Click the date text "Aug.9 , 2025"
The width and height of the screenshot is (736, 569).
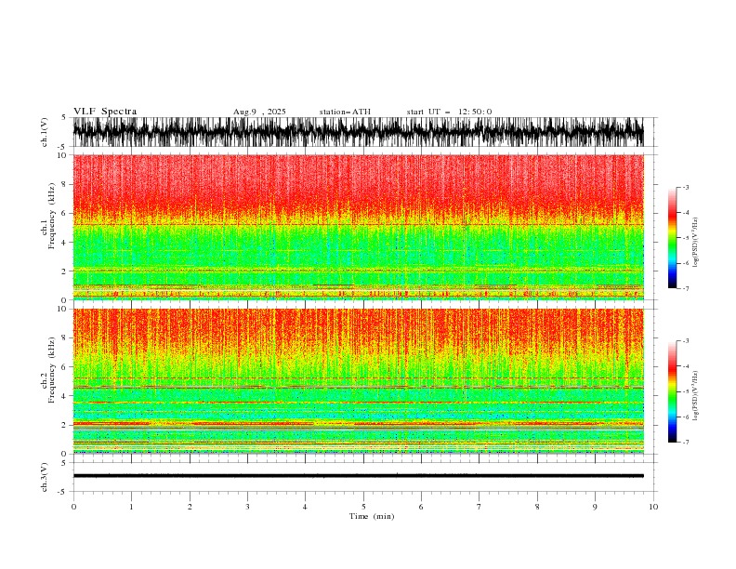click(x=259, y=112)
